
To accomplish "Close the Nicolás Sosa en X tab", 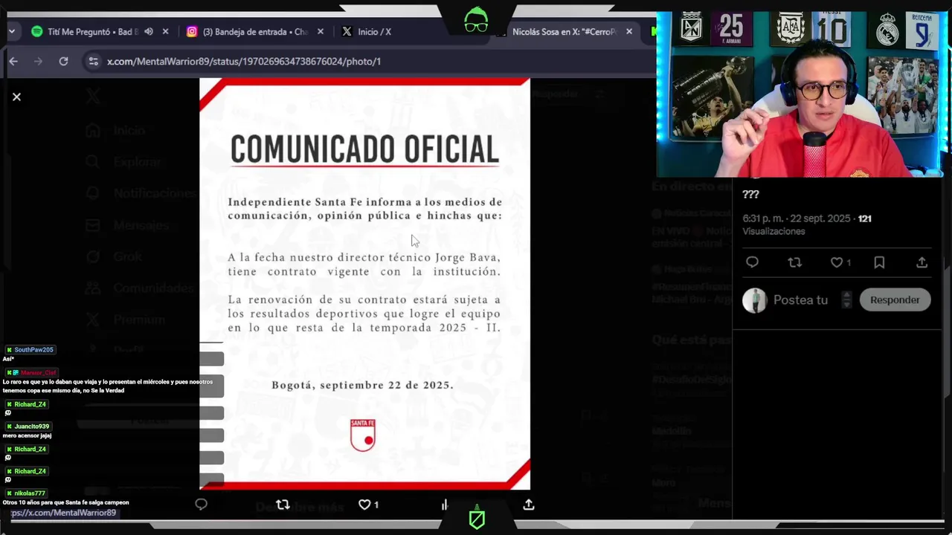I will coord(629,32).
